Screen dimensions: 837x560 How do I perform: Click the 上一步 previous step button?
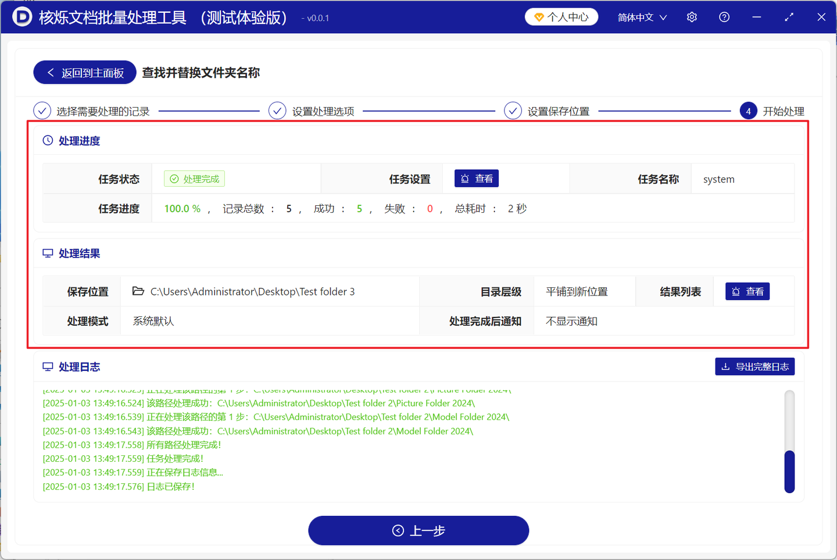tap(419, 530)
